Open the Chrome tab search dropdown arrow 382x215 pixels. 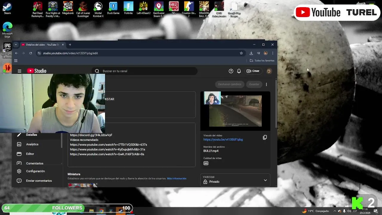coord(16,45)
